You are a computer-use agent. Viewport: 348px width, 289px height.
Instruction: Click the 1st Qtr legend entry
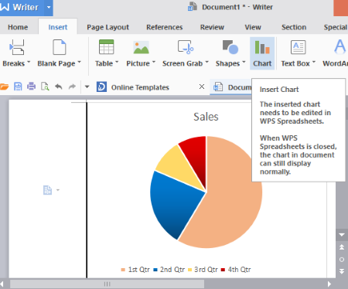click(135, 270)
